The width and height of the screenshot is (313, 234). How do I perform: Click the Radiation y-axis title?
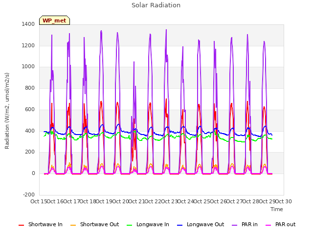coord(7,111)
